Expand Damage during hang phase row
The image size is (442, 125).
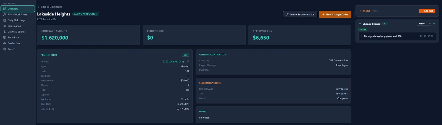point(362,36)
